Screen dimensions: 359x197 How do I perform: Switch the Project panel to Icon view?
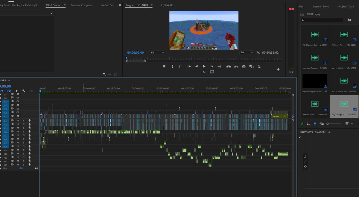315,124
